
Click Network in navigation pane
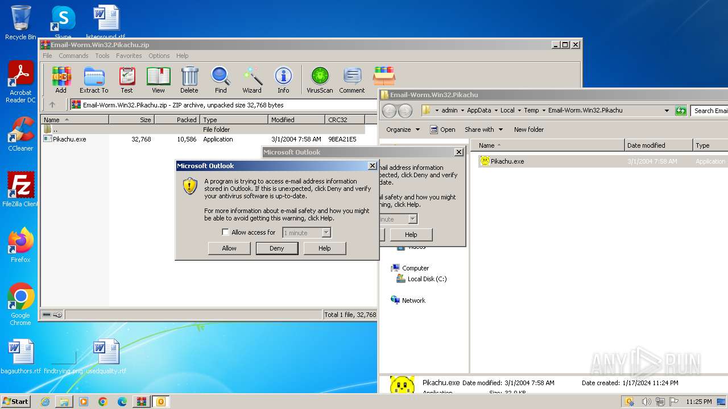coord(413,301)
